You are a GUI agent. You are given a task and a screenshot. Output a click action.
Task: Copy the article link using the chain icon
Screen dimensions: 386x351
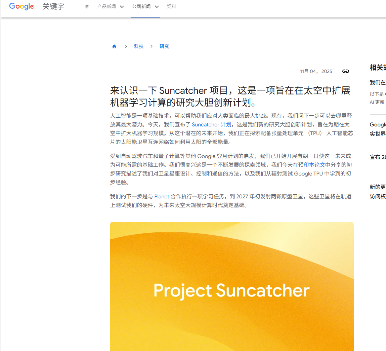[346, 71]
